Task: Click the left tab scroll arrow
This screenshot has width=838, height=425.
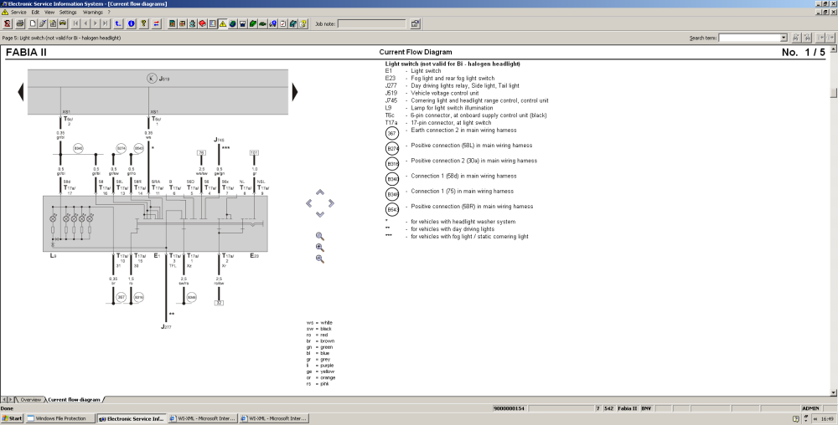Action: pos(3,399)
